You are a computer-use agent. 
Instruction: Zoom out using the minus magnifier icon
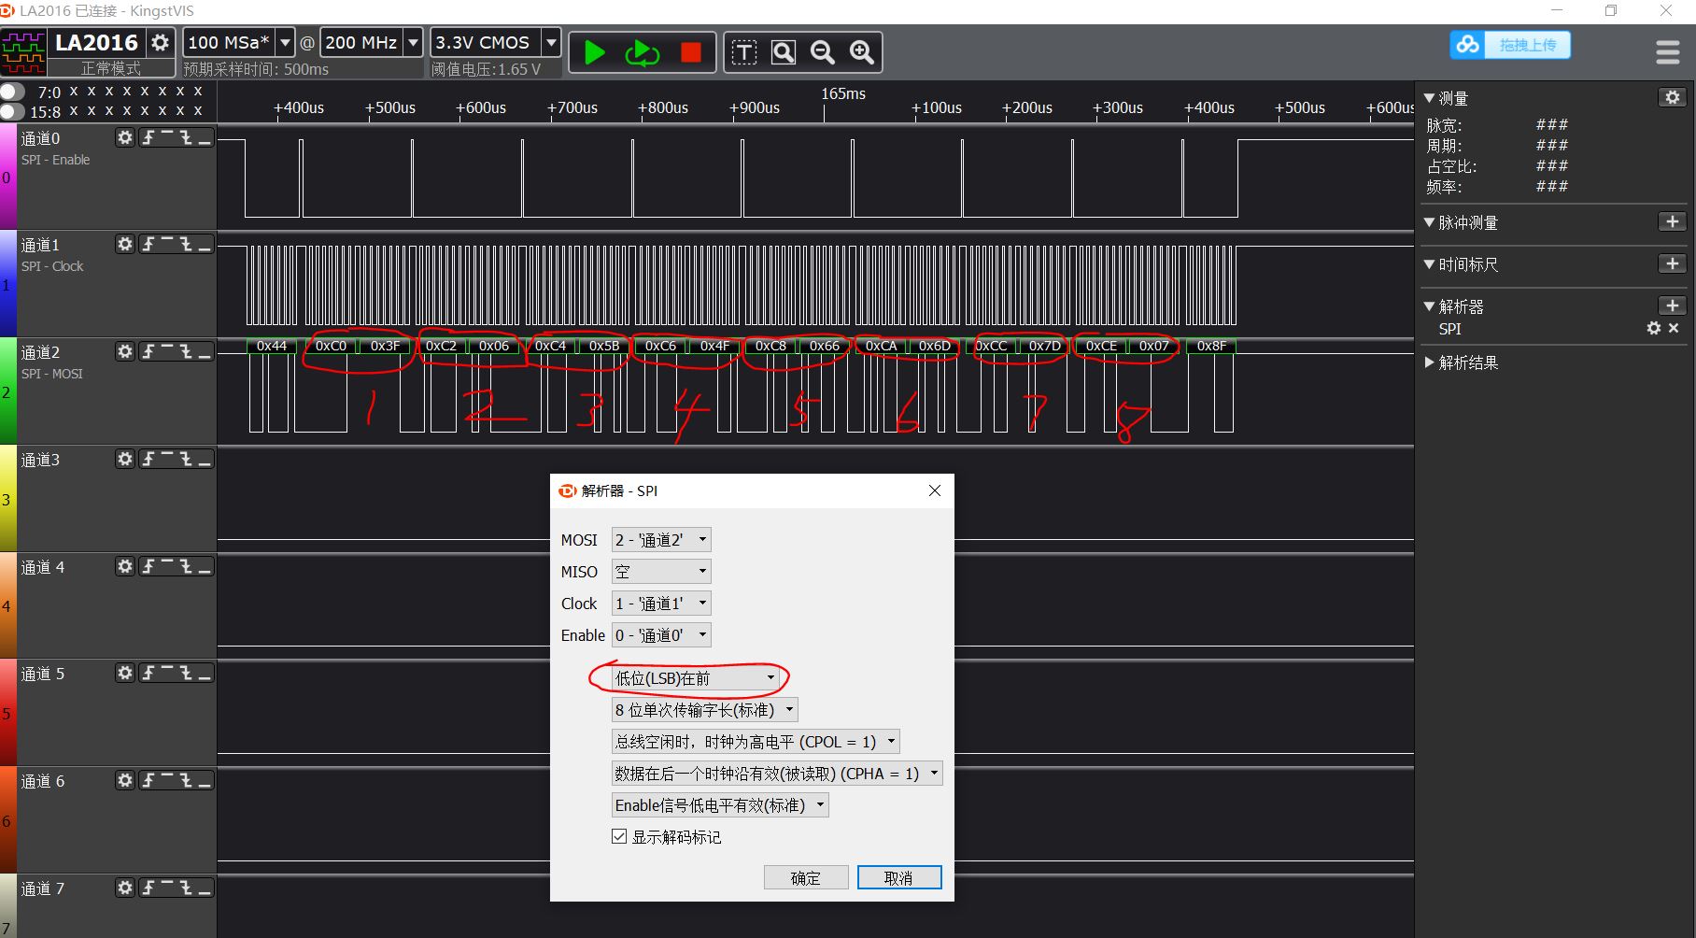click(x=823, y=53)
